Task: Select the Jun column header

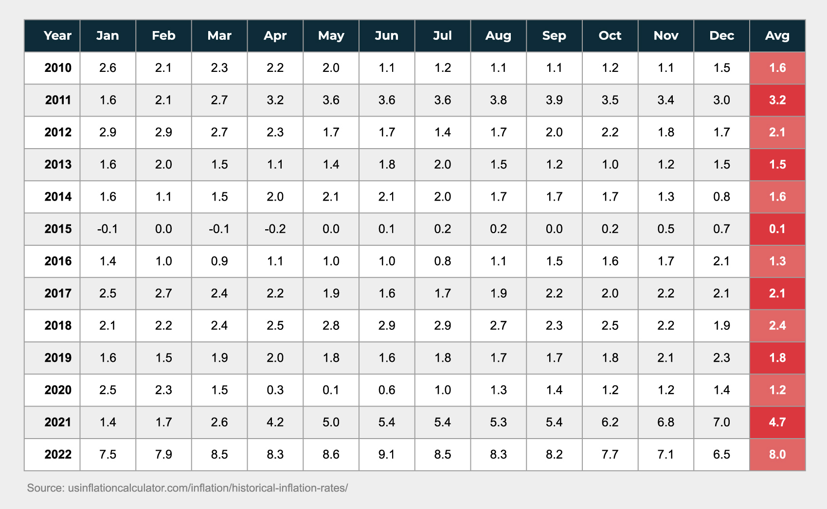Action: (387, 35)
